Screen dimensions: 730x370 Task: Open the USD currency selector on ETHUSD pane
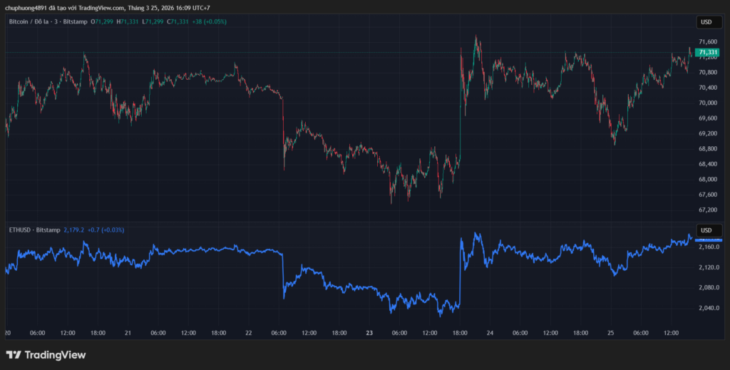(706, 230)
